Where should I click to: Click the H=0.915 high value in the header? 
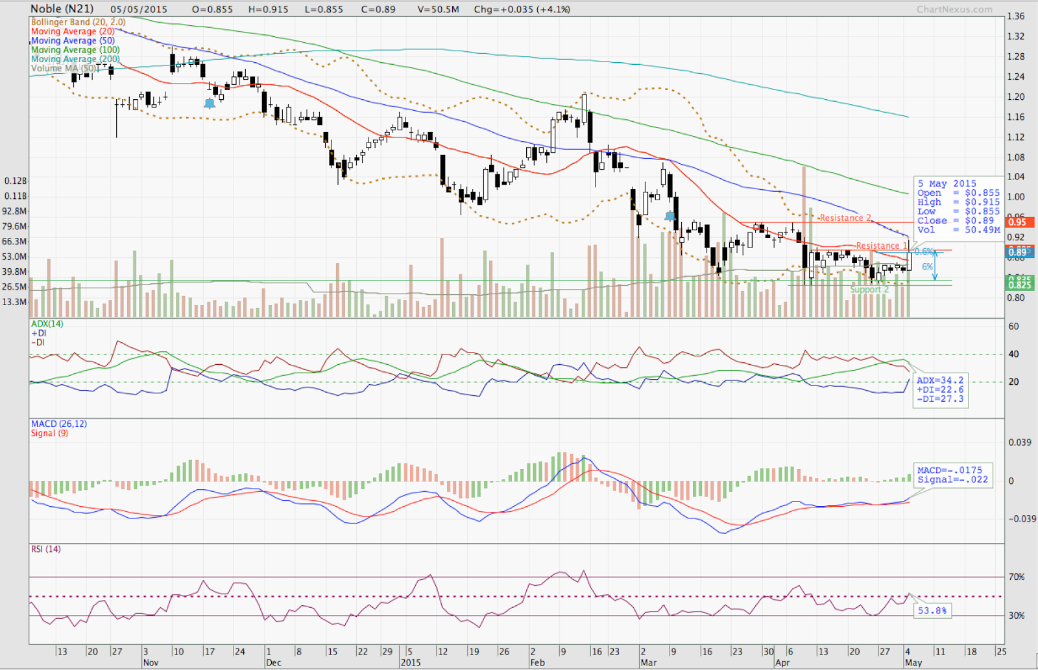269,9
